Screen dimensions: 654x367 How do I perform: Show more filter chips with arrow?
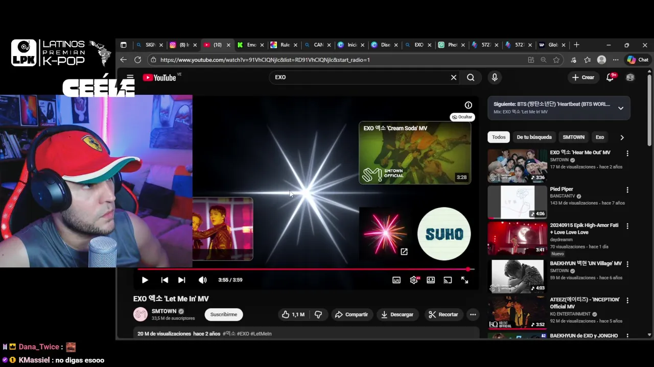pos(622,137)
